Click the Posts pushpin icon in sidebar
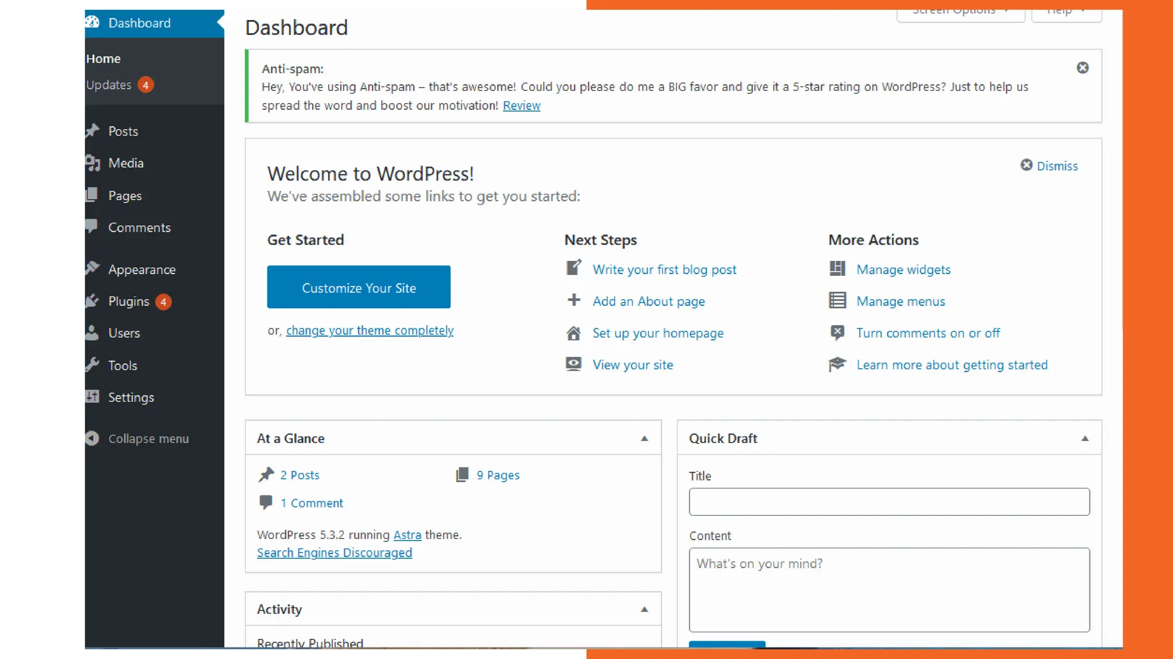The image size is (1173, 659). [92, 131]
